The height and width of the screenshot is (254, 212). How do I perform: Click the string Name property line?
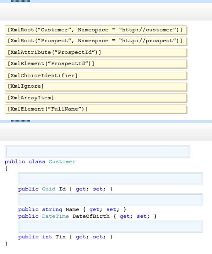72,209
